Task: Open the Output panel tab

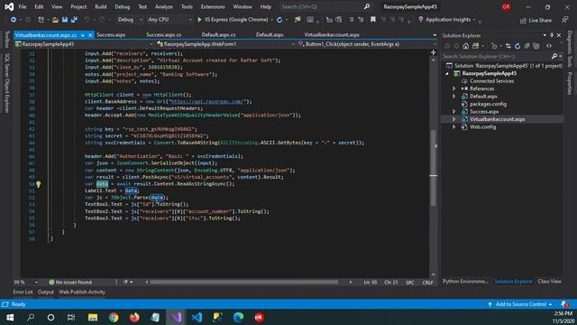Action: [x=46, y=292]
